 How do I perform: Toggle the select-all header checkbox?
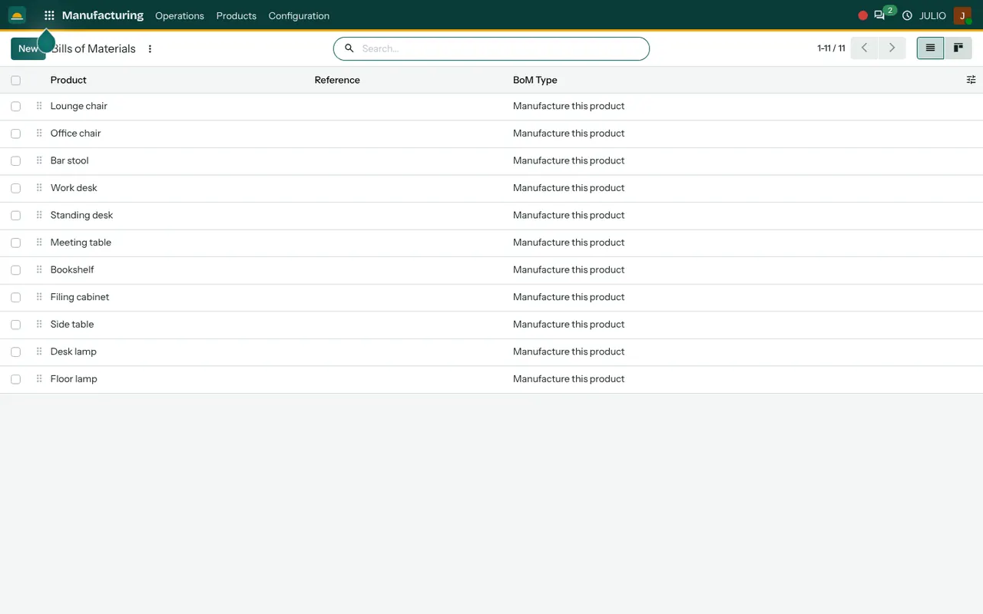(15, 80)
